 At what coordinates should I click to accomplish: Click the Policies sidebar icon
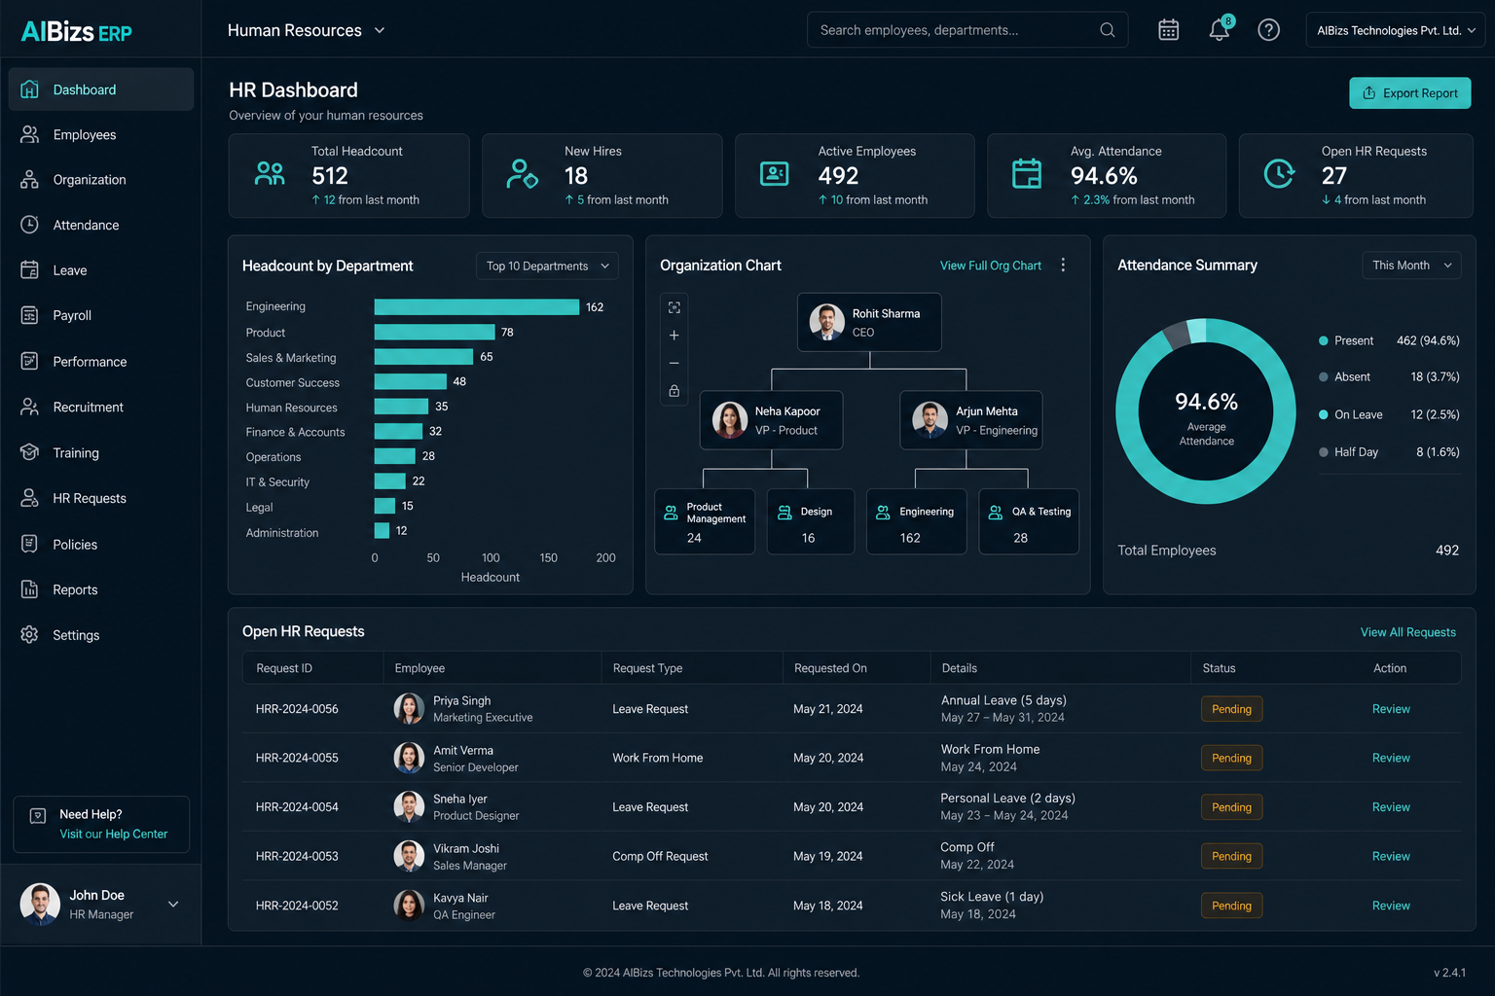pos(30,544)
